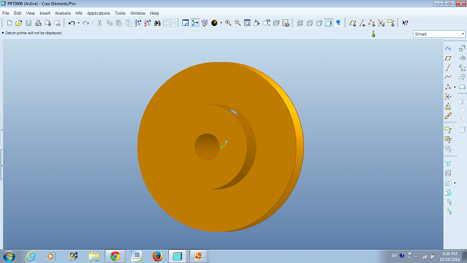Toggle datum axes display
The image size is (467, 263).
(x=362, y=23)
